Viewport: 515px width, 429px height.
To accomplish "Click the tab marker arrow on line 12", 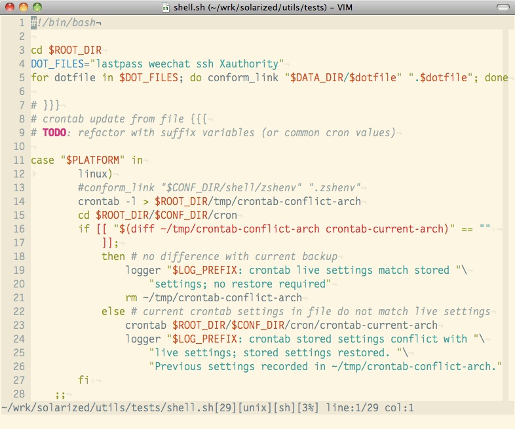I will (x=35, y=174).
